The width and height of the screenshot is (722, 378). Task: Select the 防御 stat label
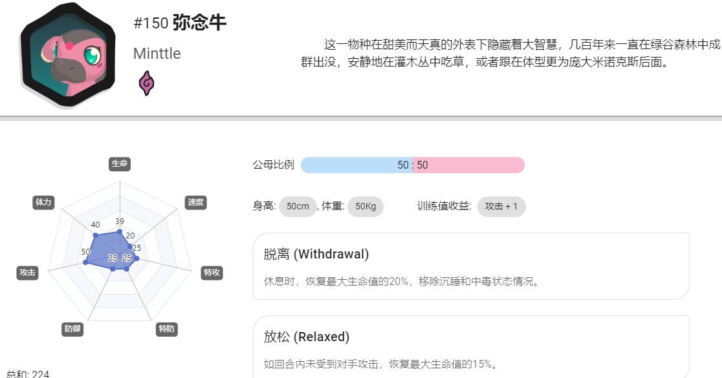click(72, 329)
